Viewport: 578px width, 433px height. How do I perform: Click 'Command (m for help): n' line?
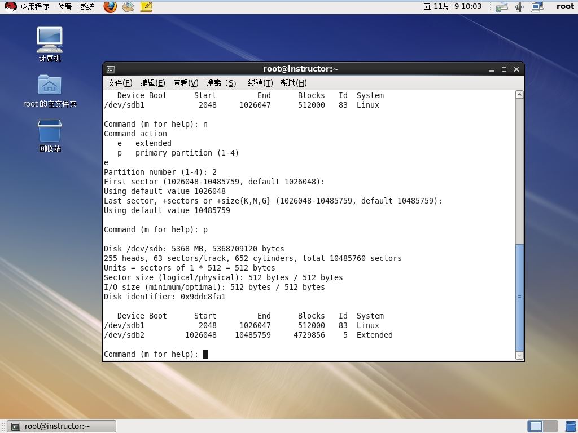tap(156, 125)
